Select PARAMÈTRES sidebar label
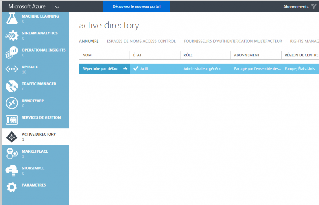The height and width of the screenshot is (205, 319). (34, 185)
